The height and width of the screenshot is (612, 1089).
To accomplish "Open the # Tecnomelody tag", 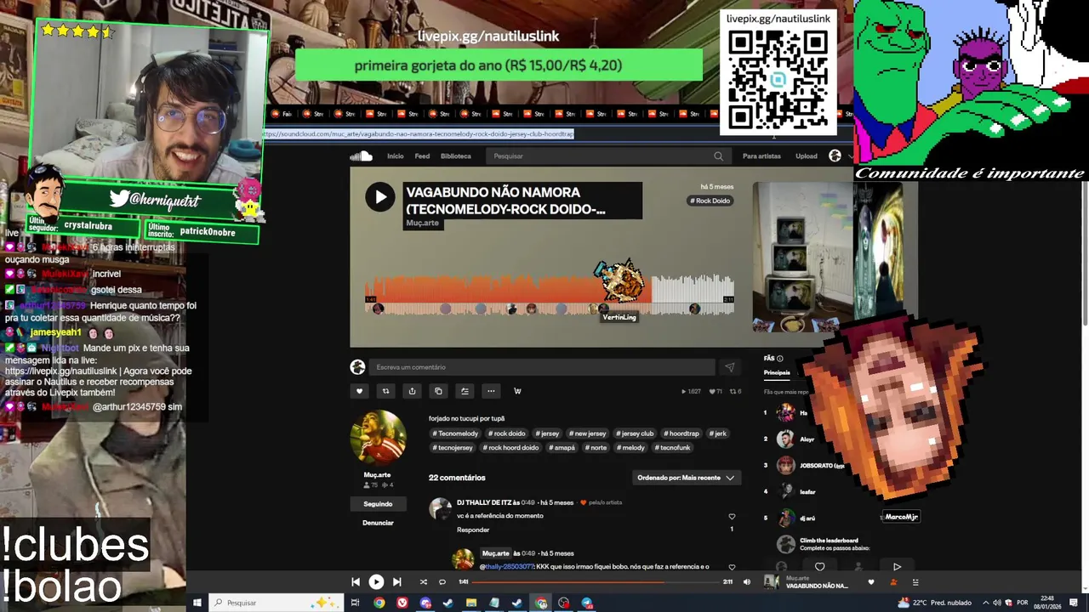I will coord(455,433).
